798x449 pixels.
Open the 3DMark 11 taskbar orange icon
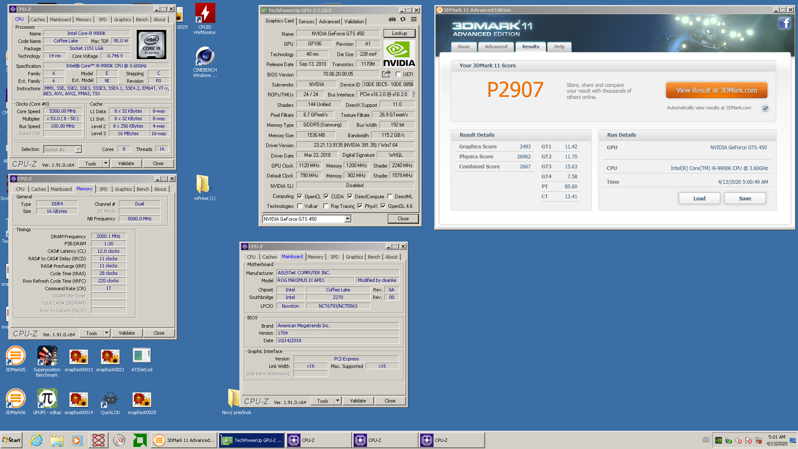point(159,440)
